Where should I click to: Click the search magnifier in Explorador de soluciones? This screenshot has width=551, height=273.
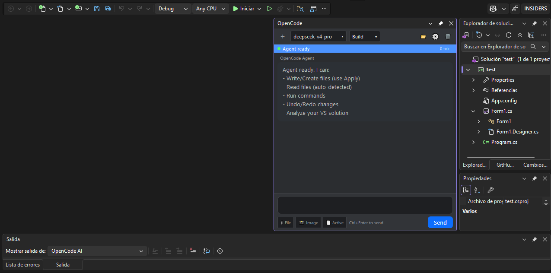click(533, 47)
